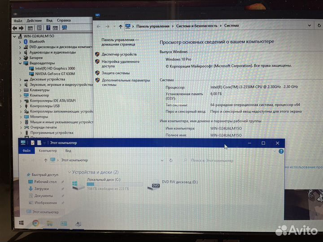The width and height of the screenshot is (323, 242).
Task: Open the Компьютер ribbon tab
Action: [x=48, y=151]
